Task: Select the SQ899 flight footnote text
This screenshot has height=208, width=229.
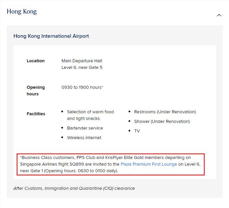Action: 110,164
